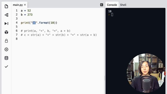
Task: Click line number 8 in gutter
Action: tap(17, 39)
